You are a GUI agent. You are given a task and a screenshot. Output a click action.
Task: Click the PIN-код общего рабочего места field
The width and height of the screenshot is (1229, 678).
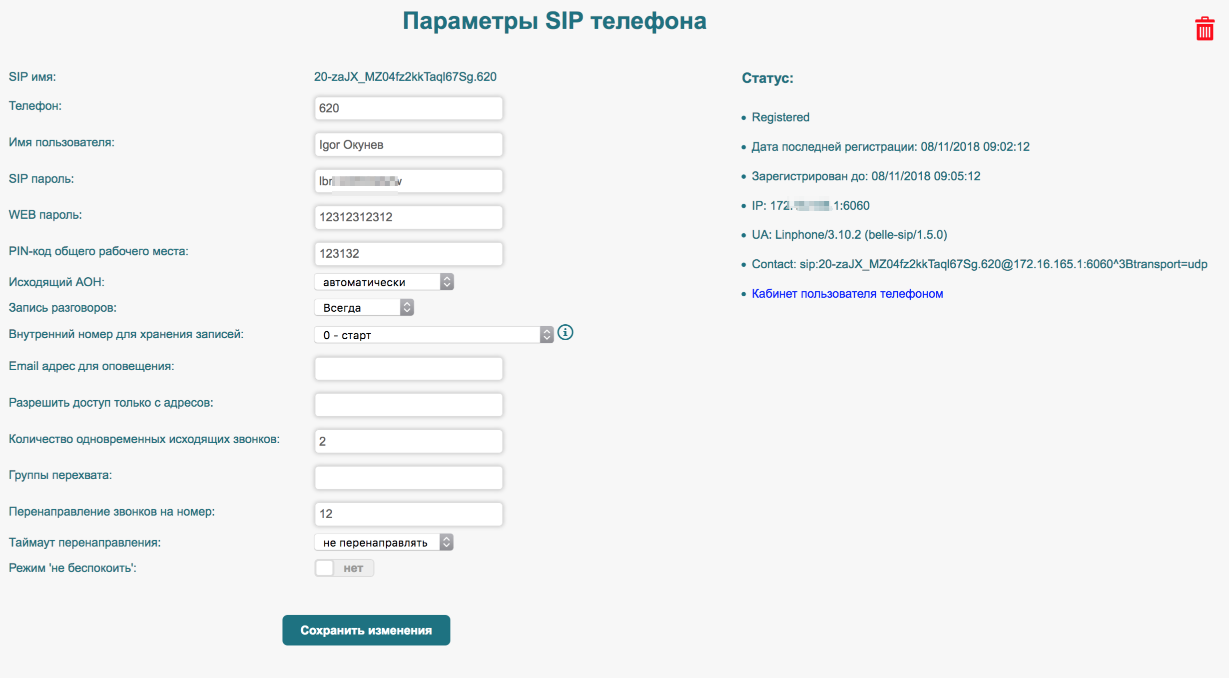tap(408, 254)
